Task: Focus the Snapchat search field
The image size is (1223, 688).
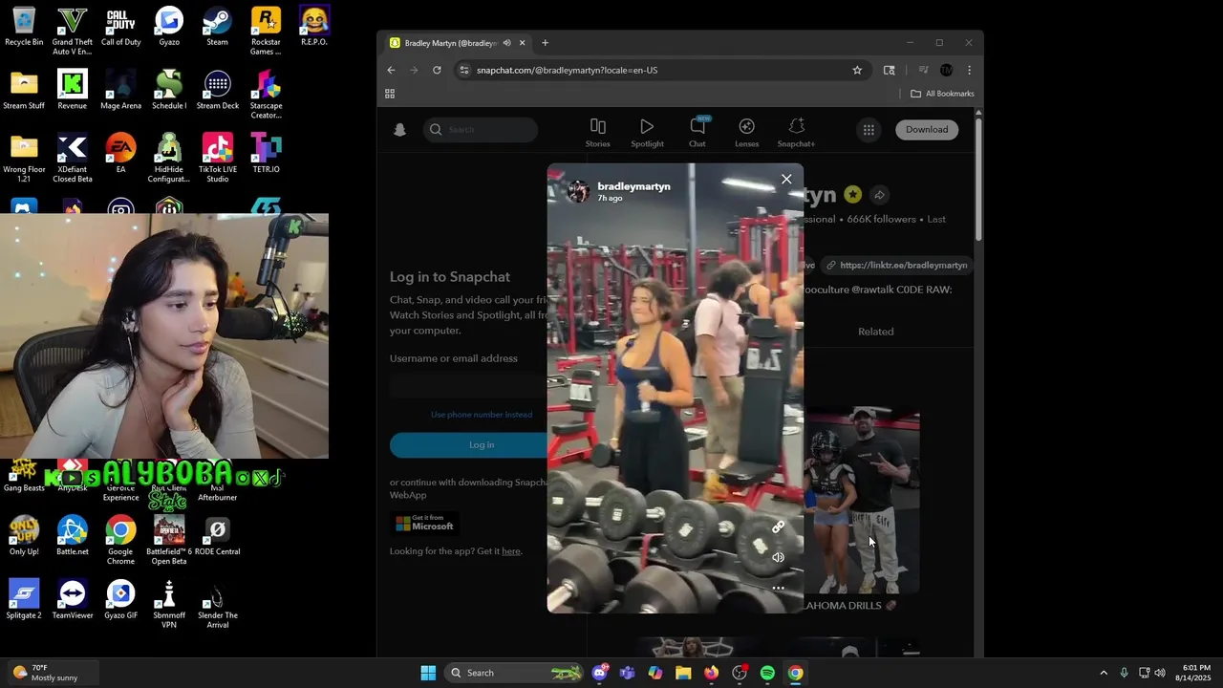Action: coord(482,130)
